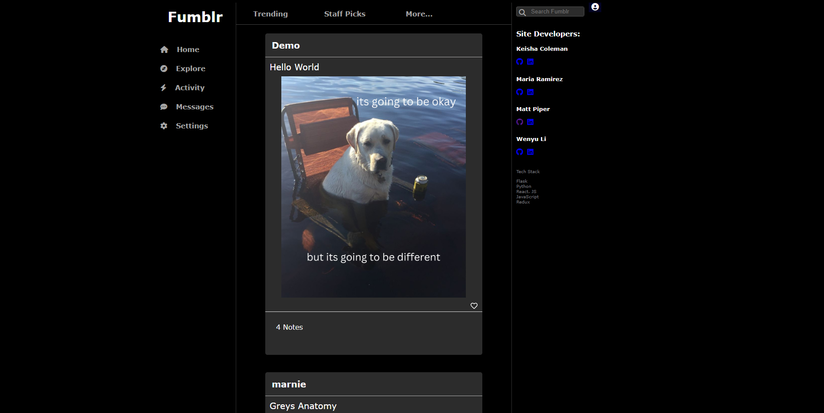This screenshot has width=824, height=413.
Task: Click the Search Fumblr input field
Action: click(555, 12)
